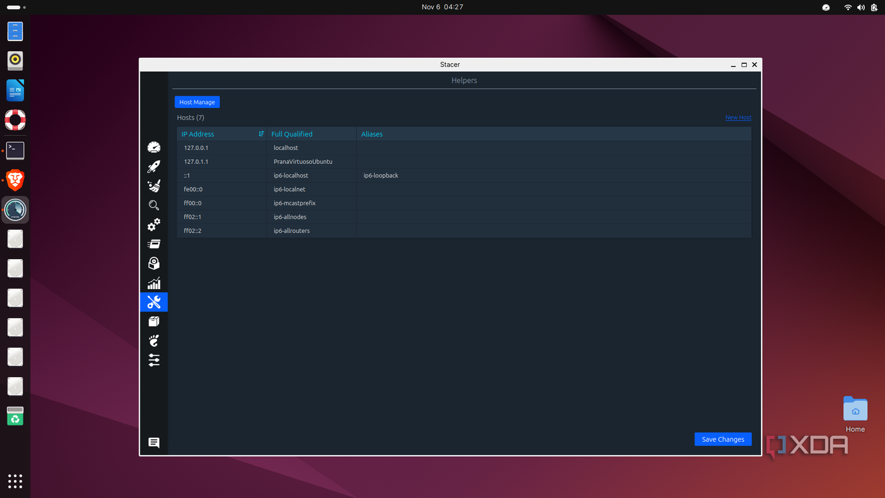
Task: Select the fe00::0 IP address cell
Action: pyautogui.click(x=222, y=189)
